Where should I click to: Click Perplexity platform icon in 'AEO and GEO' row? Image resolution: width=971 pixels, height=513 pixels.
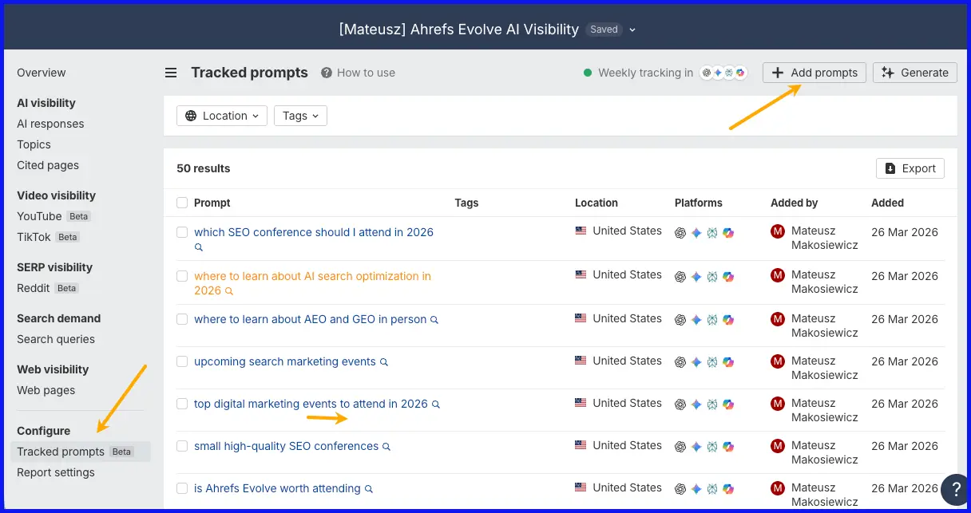pos(712,320)
